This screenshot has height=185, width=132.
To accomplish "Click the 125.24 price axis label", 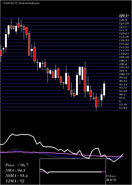I will pos(124,23).
